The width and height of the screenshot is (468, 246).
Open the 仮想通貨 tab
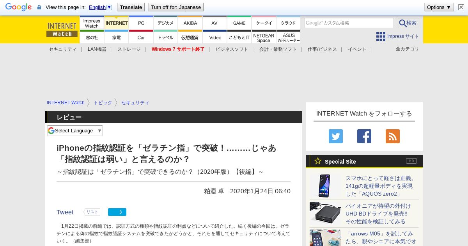coord(190,37)
